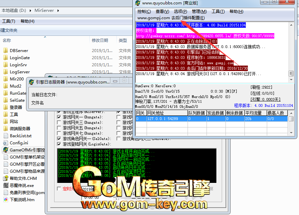Expand breadcrumb arrow after MirServer
The image size is (299, 215).
pyautogui.click(x=58, y=11)
